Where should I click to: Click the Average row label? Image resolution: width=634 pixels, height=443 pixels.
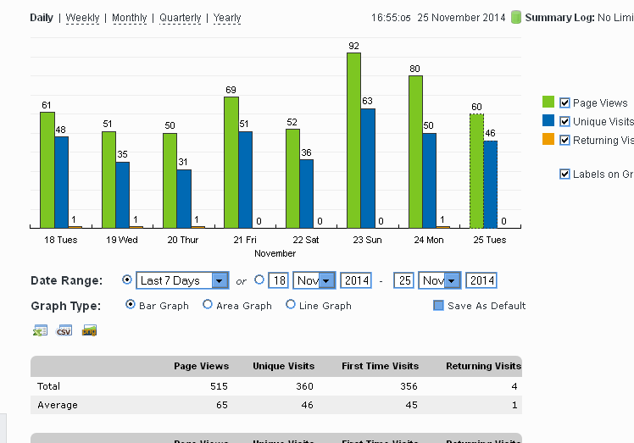pyautogui.click(x=58, y=405)
